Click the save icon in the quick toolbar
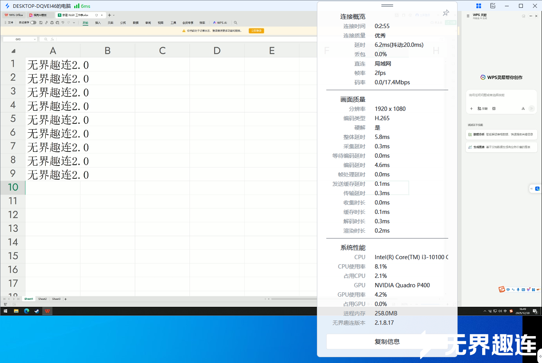Image resolution: width=542 pixels, height=363 pixels. 41,23
